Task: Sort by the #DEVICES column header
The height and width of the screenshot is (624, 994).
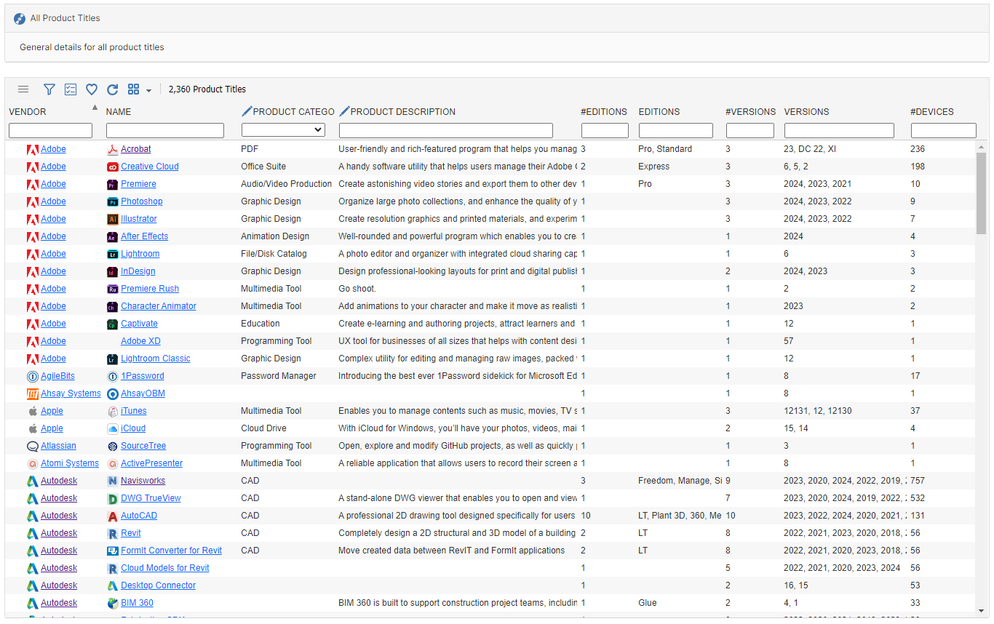Action: click(x=932, y=112)
